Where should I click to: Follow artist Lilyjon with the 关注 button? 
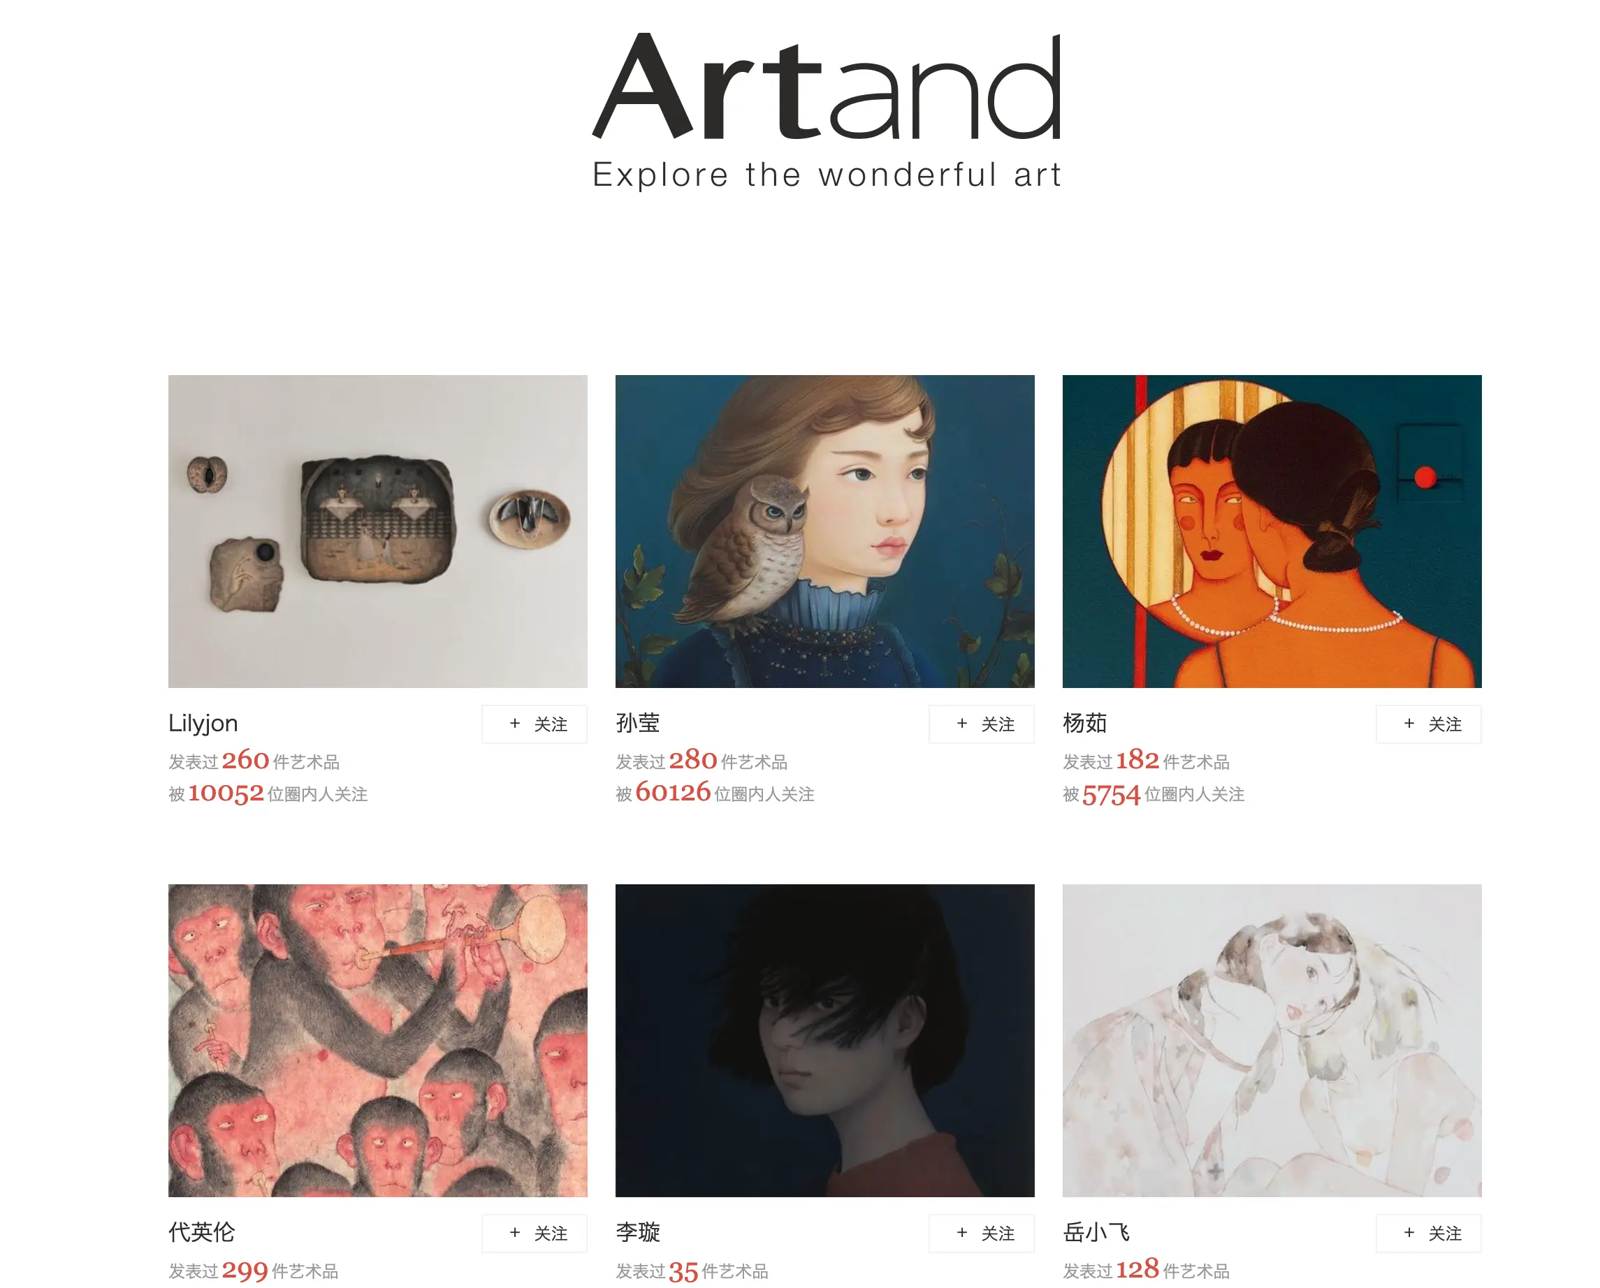coord(534,724)
